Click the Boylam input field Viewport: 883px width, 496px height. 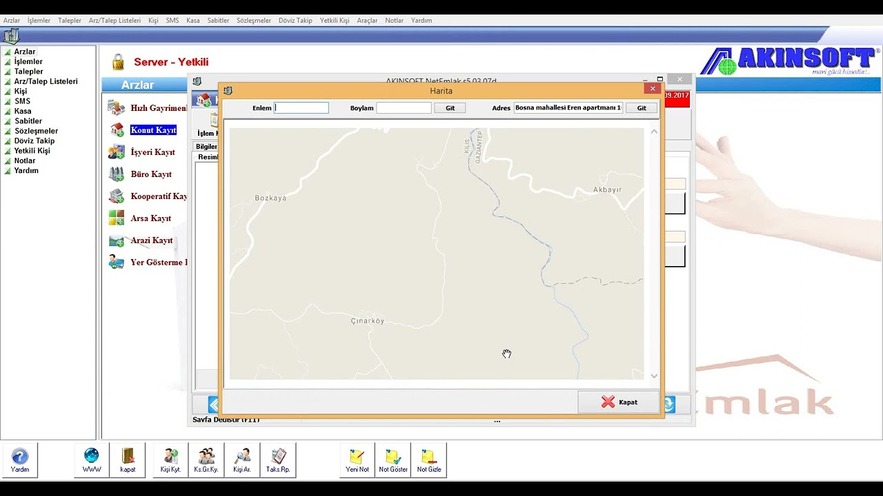coord(404,108)
